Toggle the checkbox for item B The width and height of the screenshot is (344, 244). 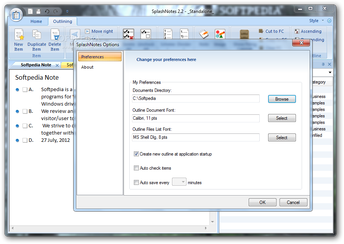(25, 111)
